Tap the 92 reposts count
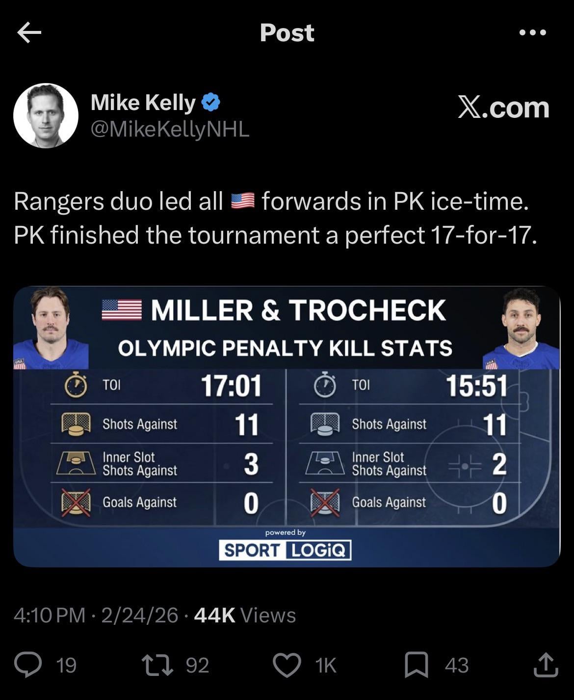The image size is (574, 700). pyautogui.click(x=198, y=665)
